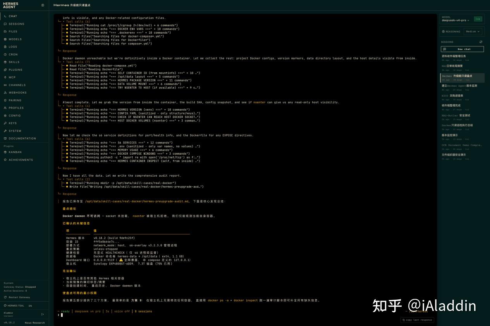The image size is (490, 326).
Task: Switch language with EN button
Action: 30,306
